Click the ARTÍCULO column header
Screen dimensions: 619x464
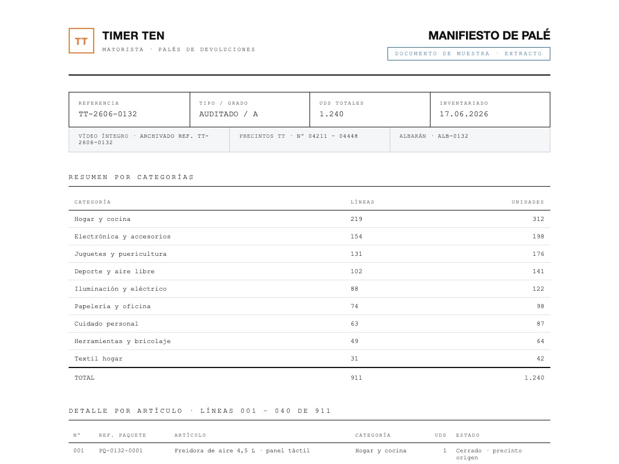190,435
